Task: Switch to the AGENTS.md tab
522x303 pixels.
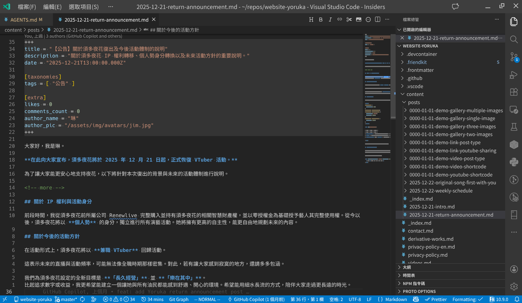Action: click(x=24, y=20)
